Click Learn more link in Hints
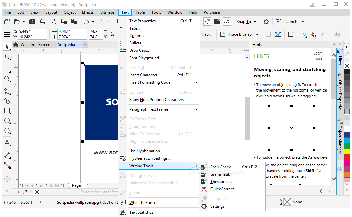 (x=318, y=56)
